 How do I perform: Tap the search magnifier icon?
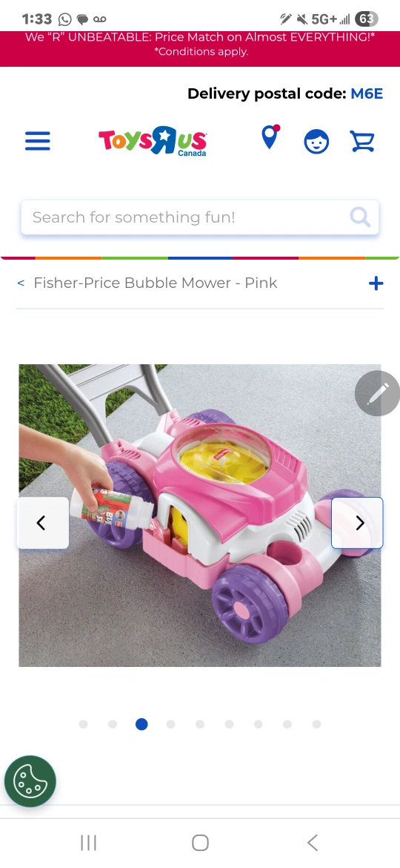[360, 217]
